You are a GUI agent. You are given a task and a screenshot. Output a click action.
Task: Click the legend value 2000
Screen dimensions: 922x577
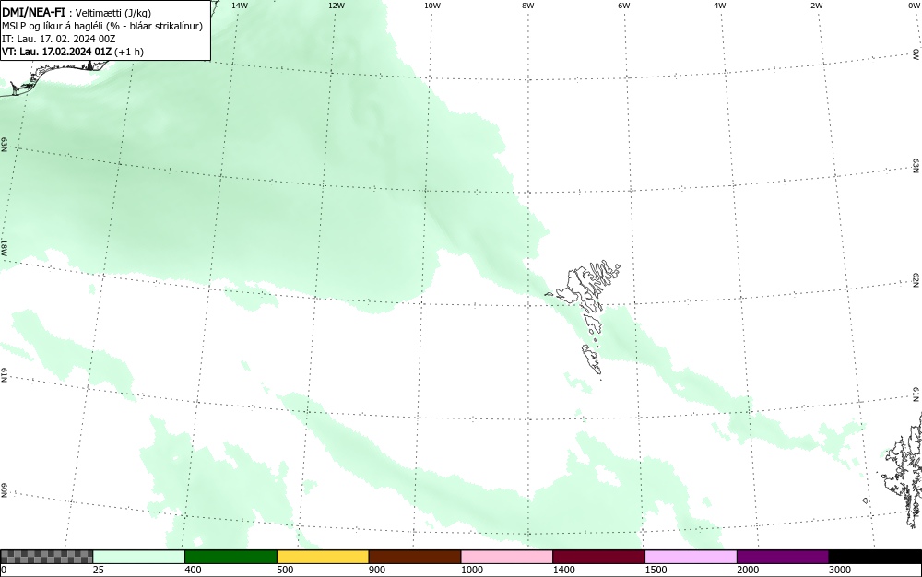coord(748,570)
